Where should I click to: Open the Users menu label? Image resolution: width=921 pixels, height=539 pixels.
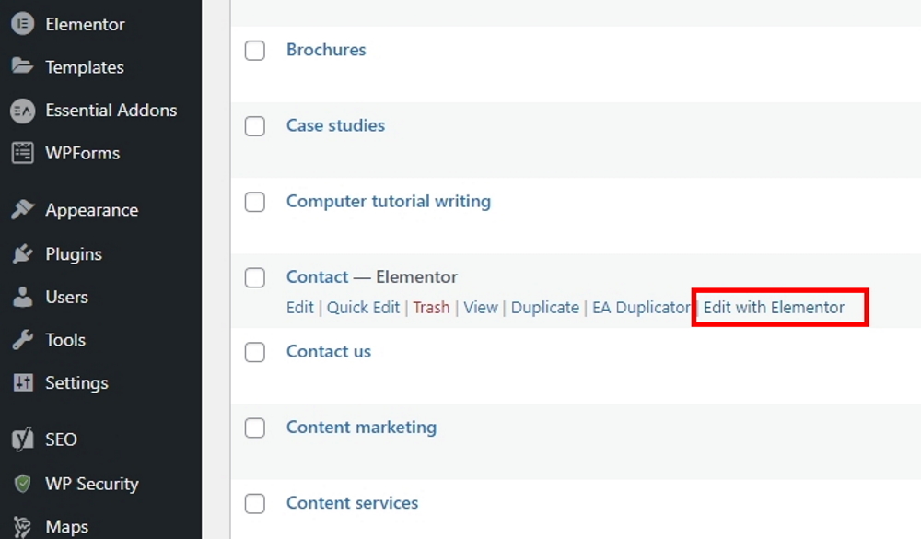[x=67, y=297]
